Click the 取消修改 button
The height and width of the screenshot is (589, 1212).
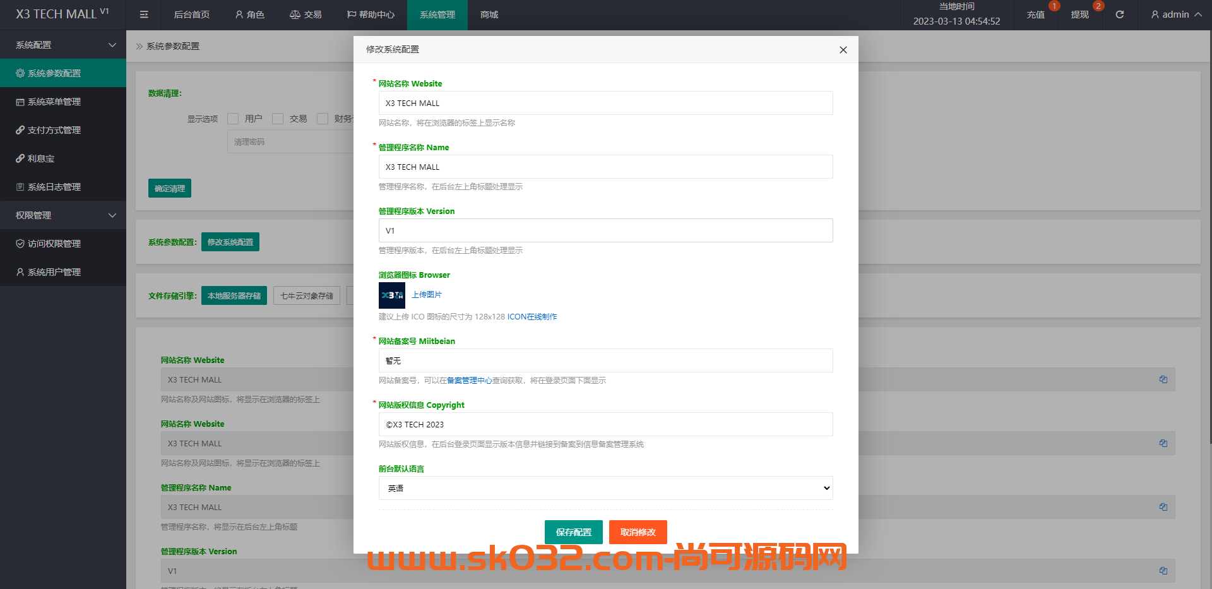(x=638, y=532)
